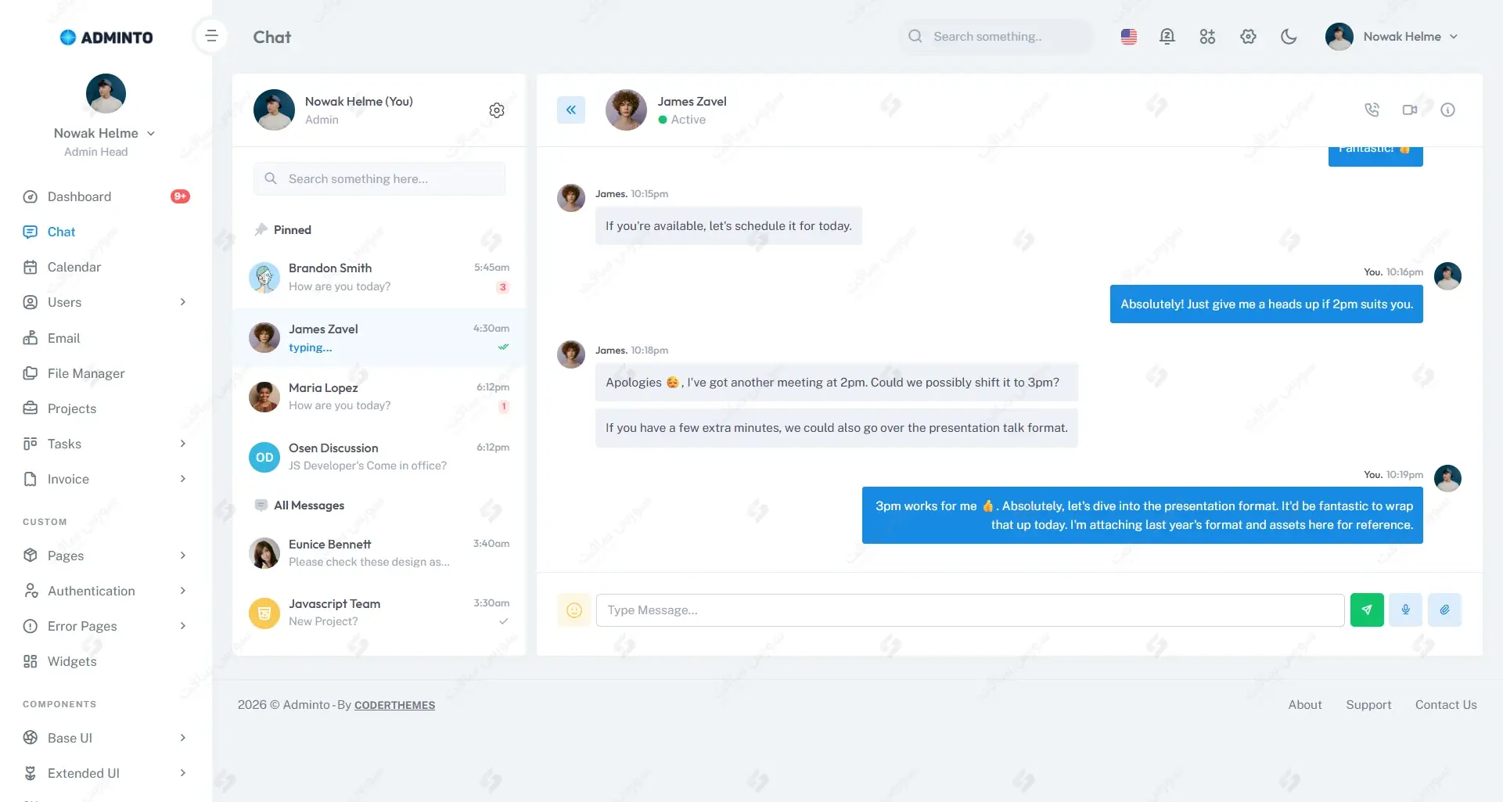
Task: Toggle the sidebar with the hamburger button
Action: click(211, 36)
